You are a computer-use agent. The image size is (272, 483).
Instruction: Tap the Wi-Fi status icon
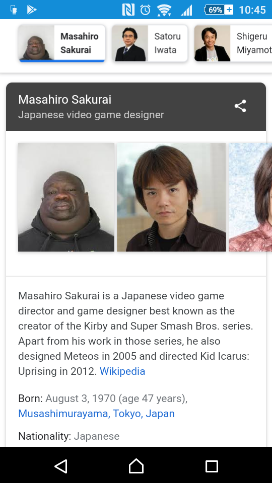pos(164,10)
